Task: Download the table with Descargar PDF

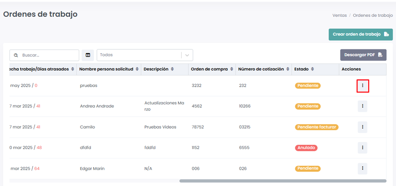Action: click(363, 55)
